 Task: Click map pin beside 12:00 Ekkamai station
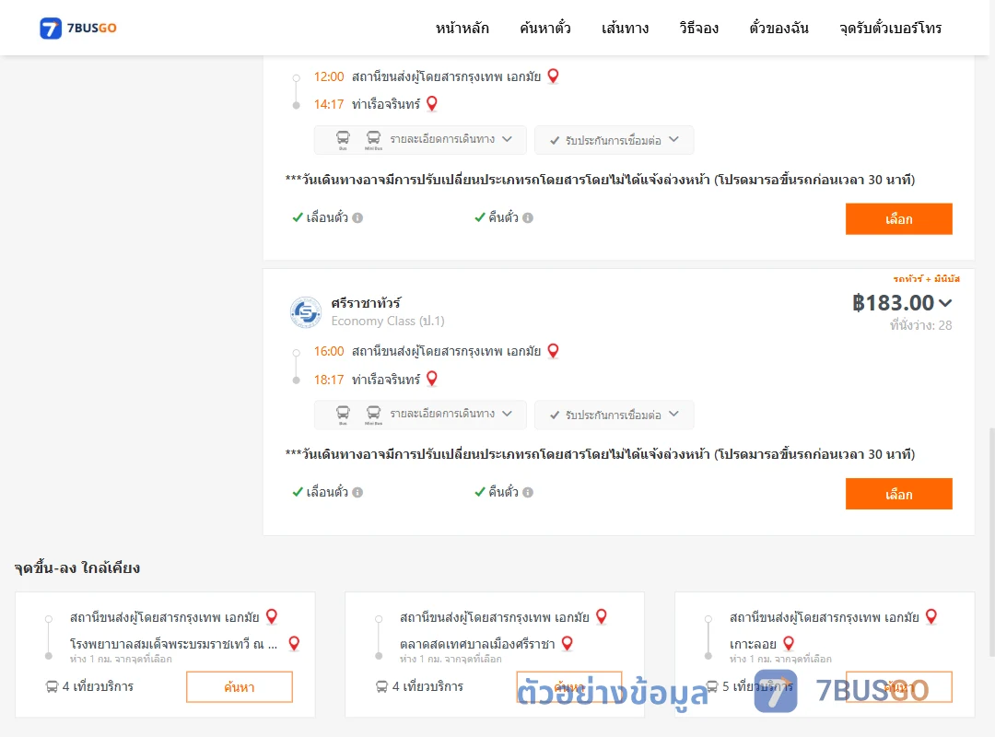(554, 76)
